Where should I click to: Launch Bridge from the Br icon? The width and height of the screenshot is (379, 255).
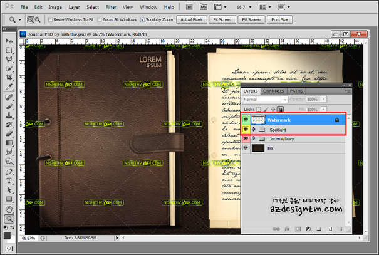point(189,7)
